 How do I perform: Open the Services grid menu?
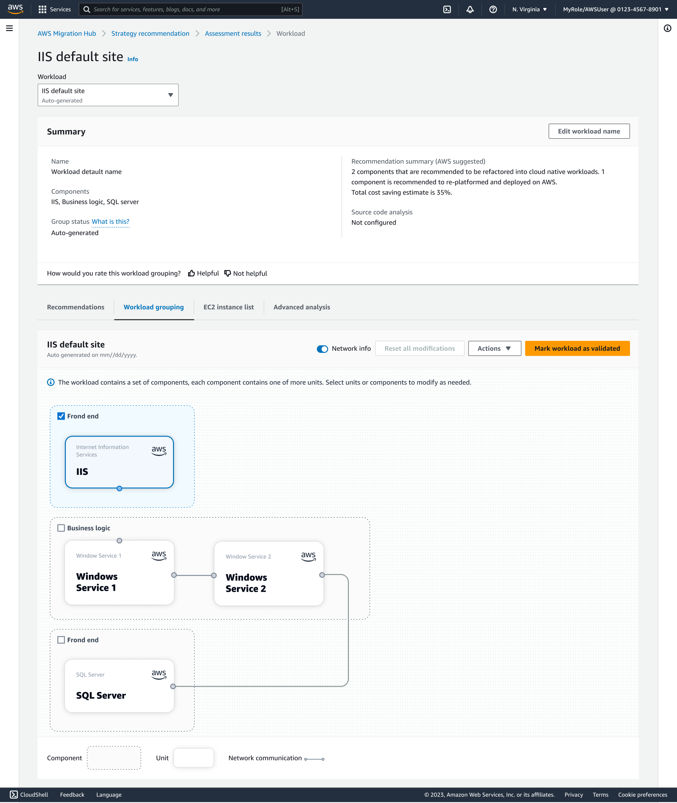tap(55, 9)
